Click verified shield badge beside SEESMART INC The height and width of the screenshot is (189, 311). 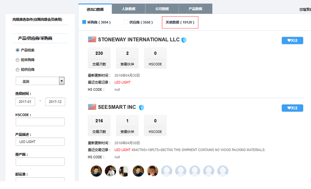[142, 107]
